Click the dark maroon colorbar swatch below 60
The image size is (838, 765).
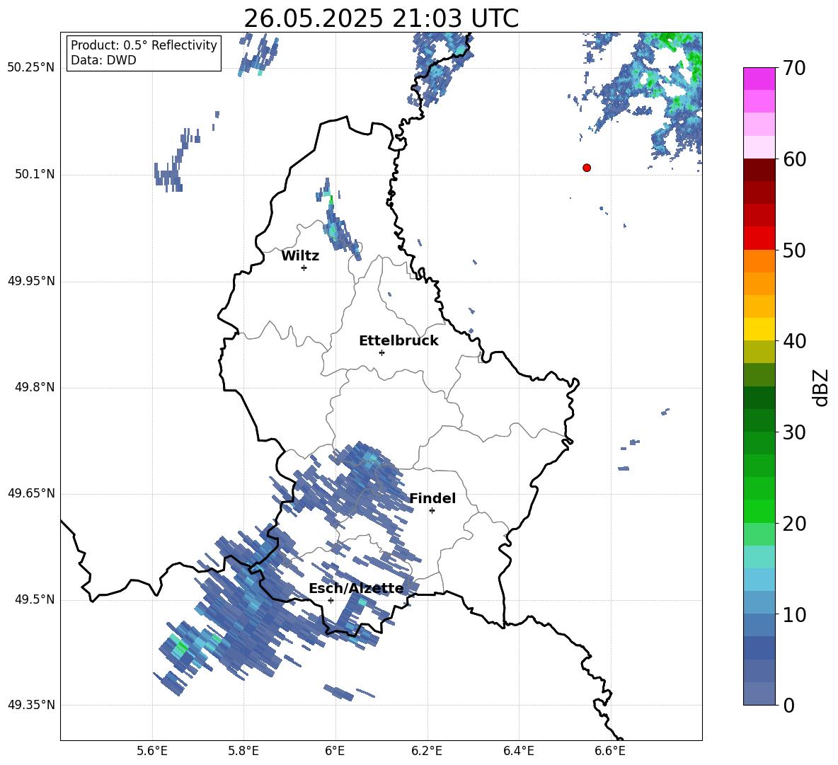coord(759,170)
